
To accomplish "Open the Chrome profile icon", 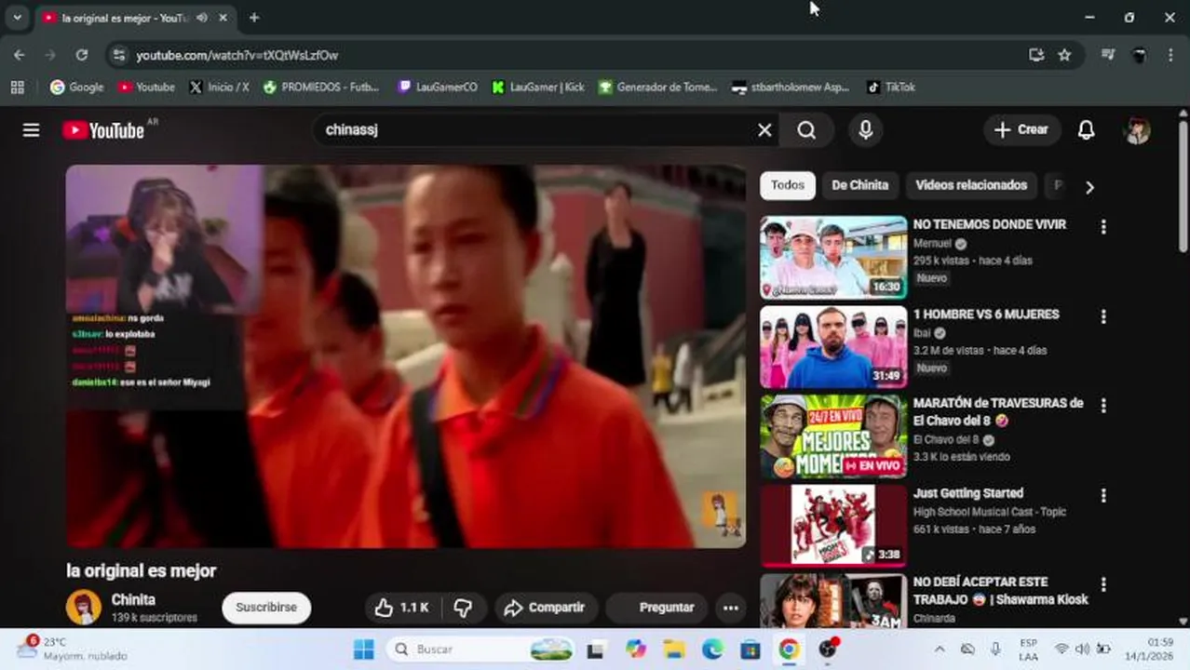I will pos(1139,55).
